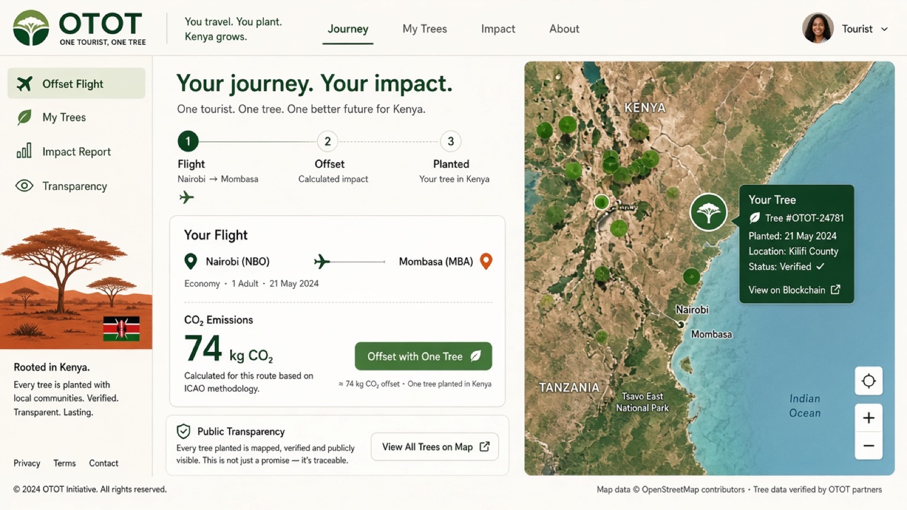
Task: Follow the View on Blockchain link
Action: (794, 290)
